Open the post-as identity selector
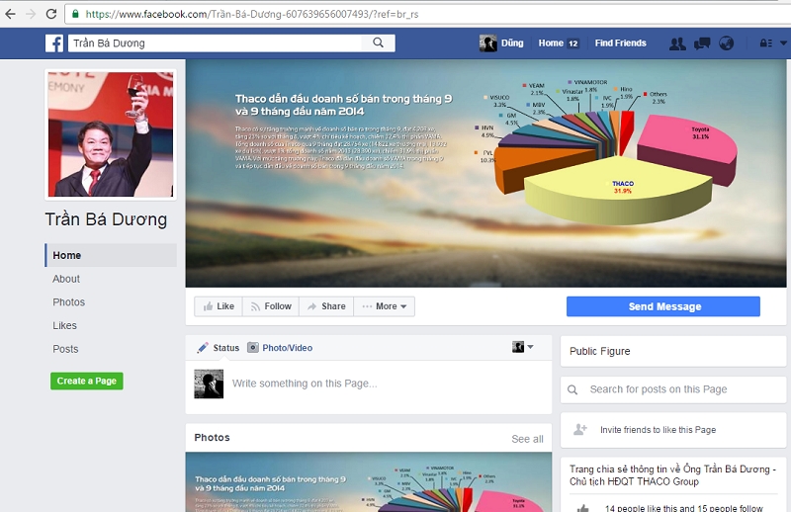Viewport: 791px width, 512px height. click(x=522, y=347)
